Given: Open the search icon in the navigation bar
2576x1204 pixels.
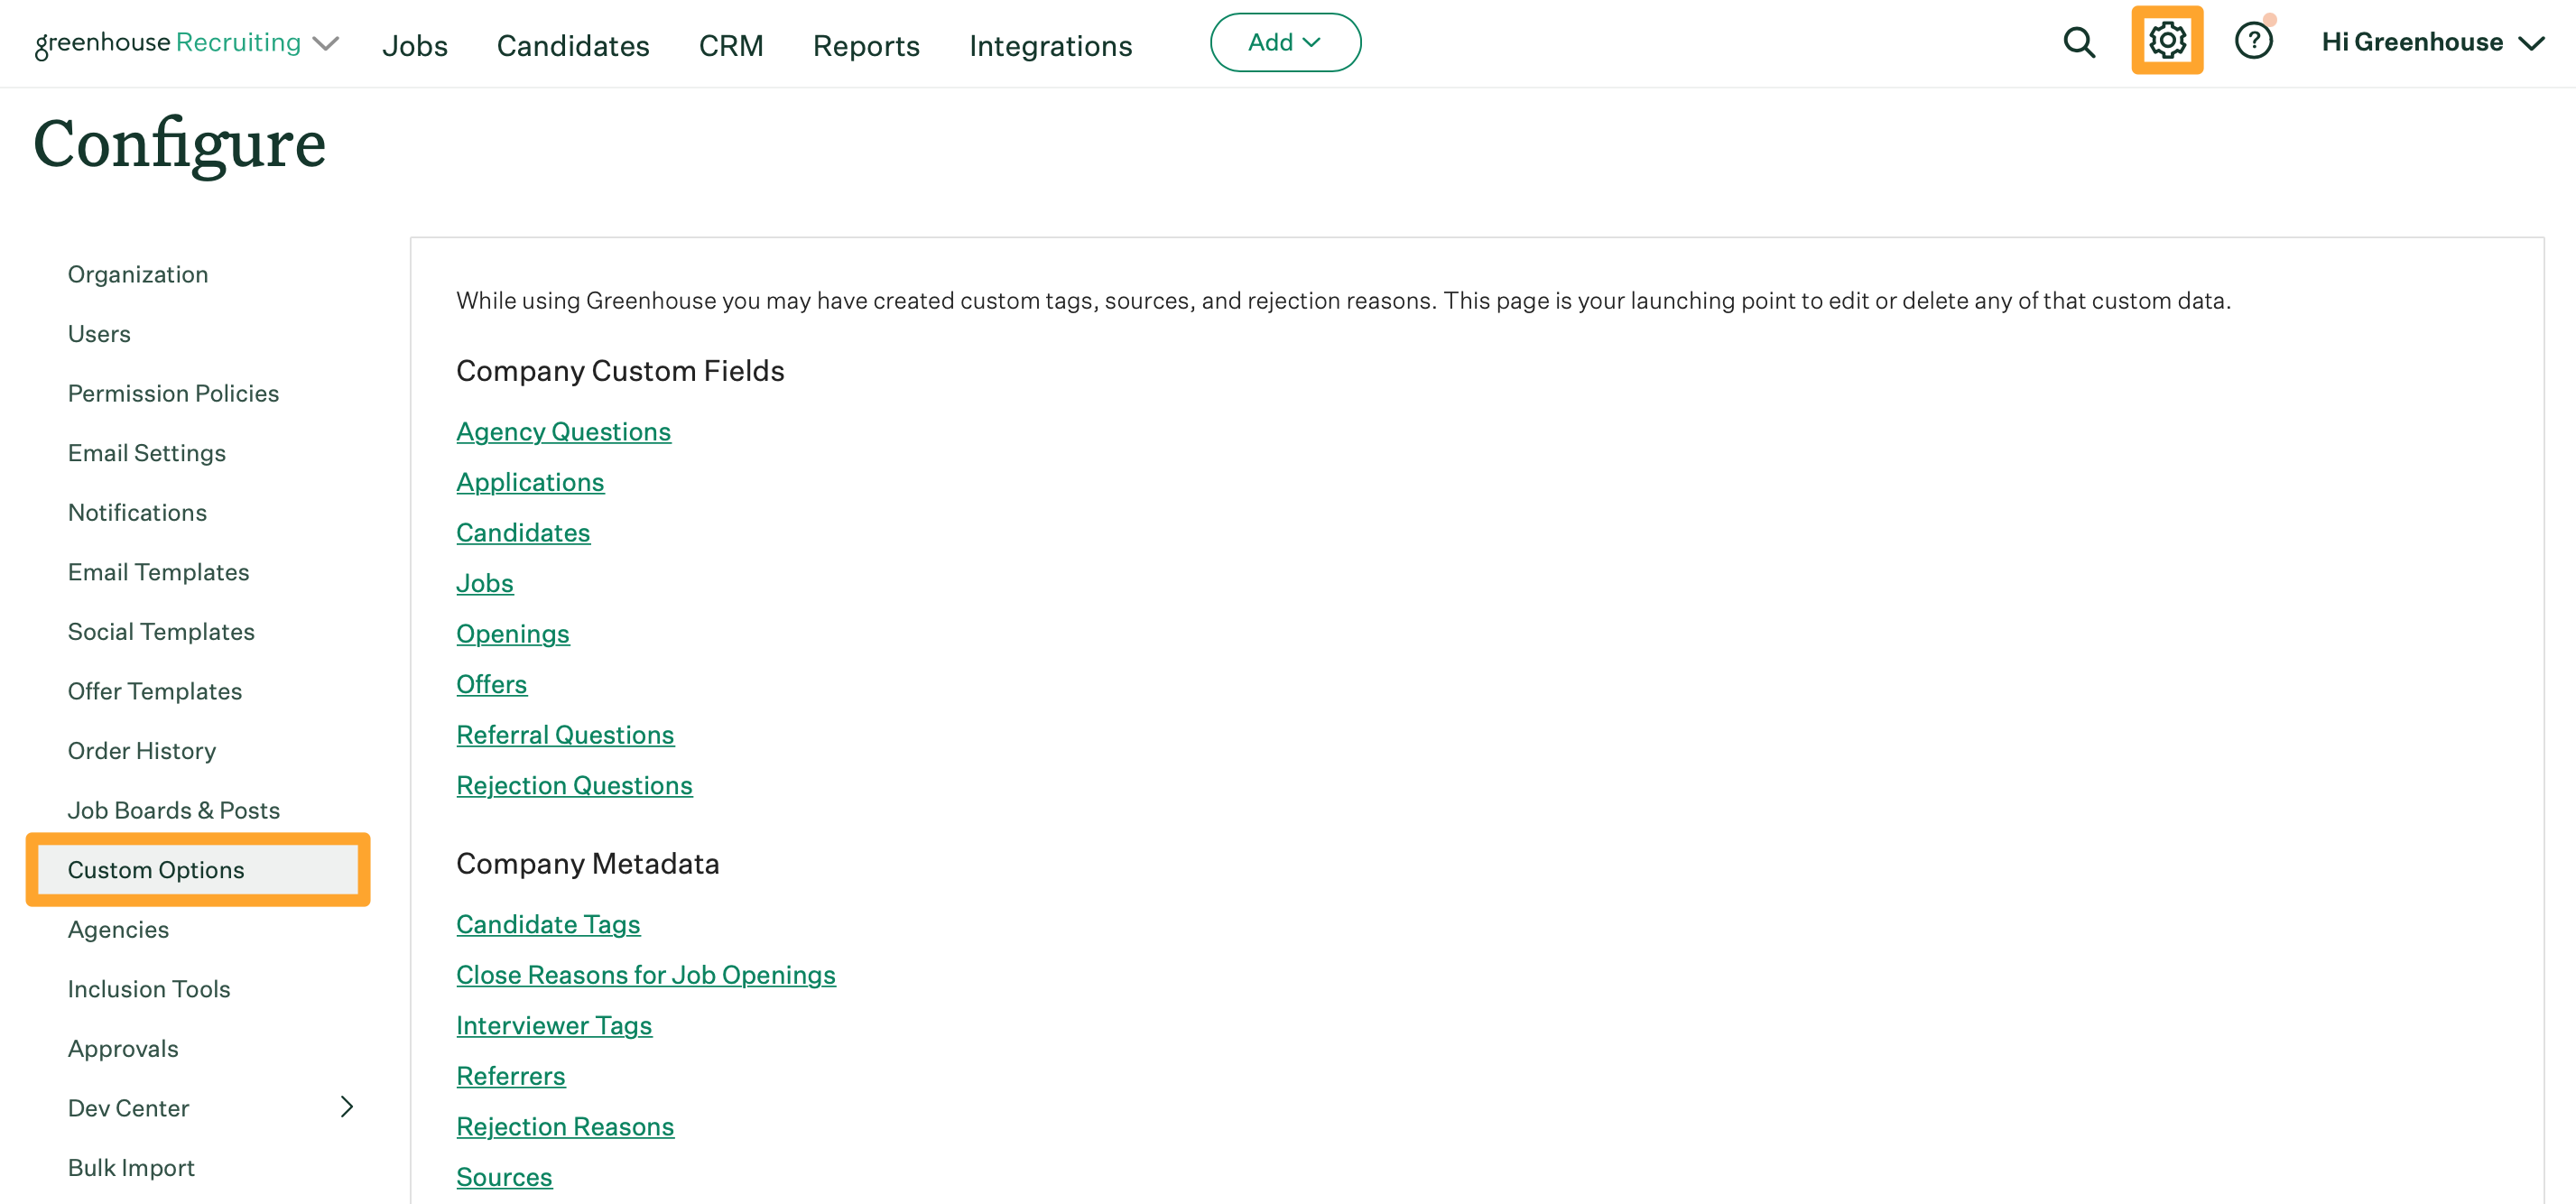Looking at the screenshot, I should (2079, 42).
